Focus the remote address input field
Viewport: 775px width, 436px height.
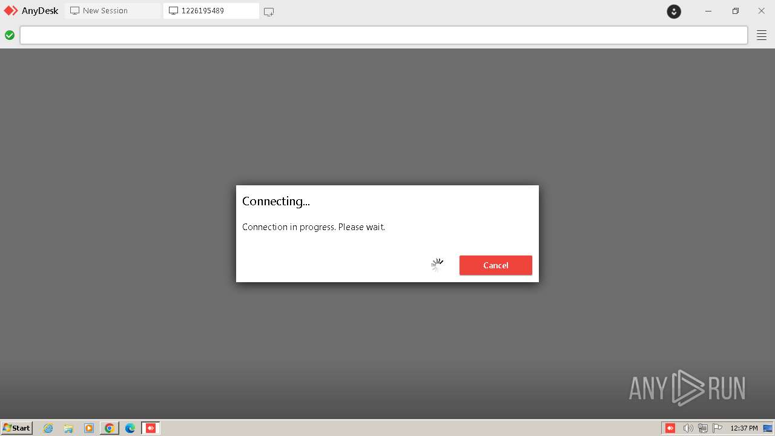pyautogui.click(x=384, y=35)
